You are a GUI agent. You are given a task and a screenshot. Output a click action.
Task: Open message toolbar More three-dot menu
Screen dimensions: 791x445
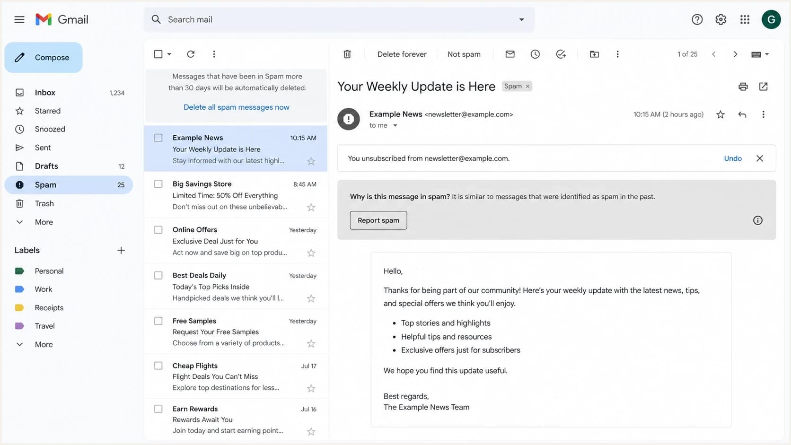pos(617,54)
